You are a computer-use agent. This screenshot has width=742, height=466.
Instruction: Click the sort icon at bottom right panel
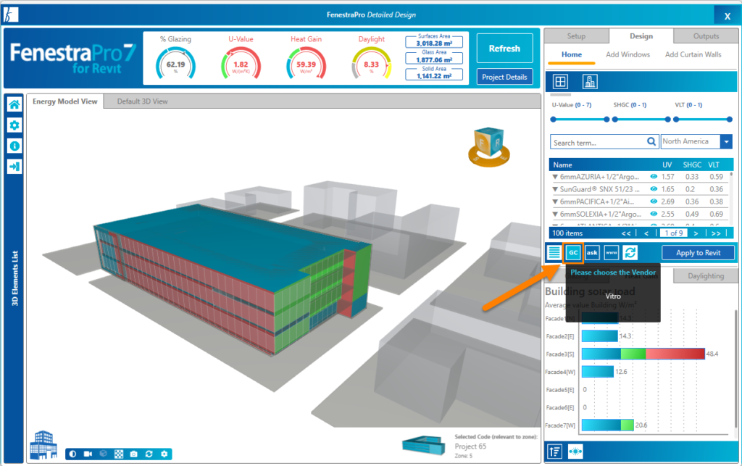tap(554, 452)
